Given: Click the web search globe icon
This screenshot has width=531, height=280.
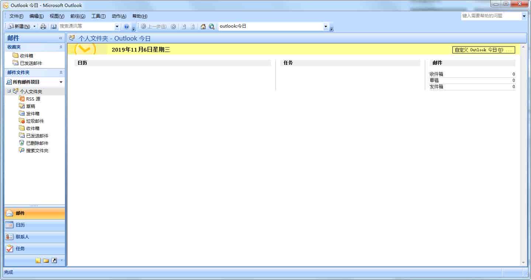Looking at the screenshot, I should click(x=211, y=27).
